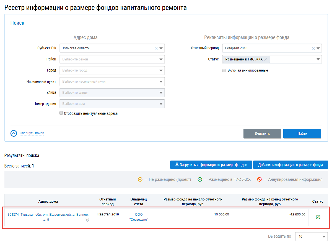Open the Отчетный период dropdown arrow

pos(318,48)
